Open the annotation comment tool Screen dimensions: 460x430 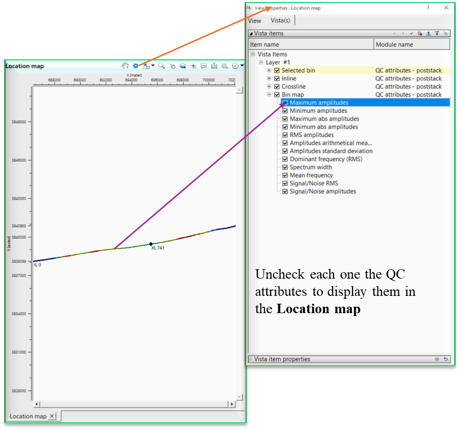pos(203,65)
